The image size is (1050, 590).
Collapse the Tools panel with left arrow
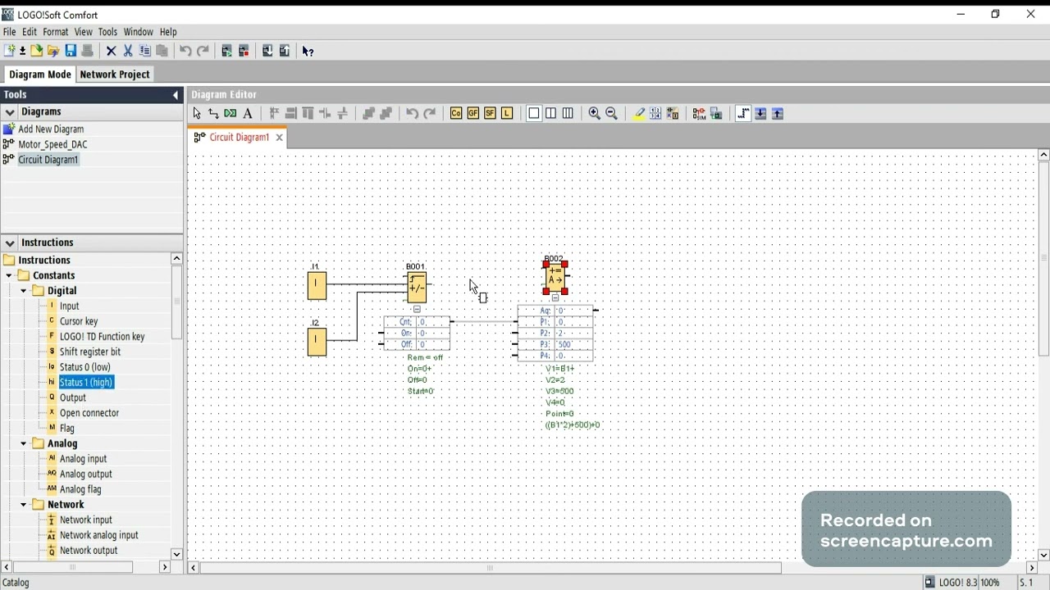click(x=175, y=95)
